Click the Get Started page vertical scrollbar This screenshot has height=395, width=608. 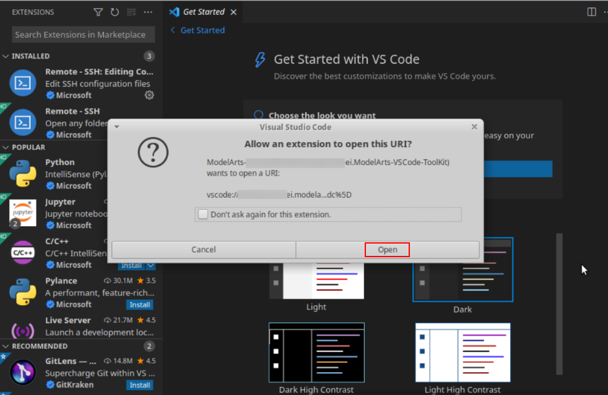click(559, 304)
